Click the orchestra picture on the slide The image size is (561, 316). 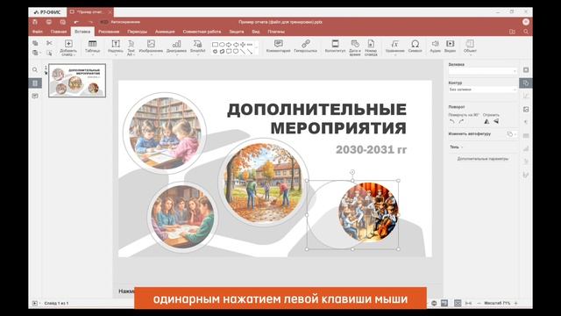pyautogui.click(x=368, y=212)
